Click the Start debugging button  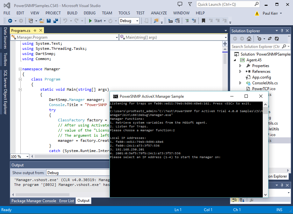[x=95, y=21]
